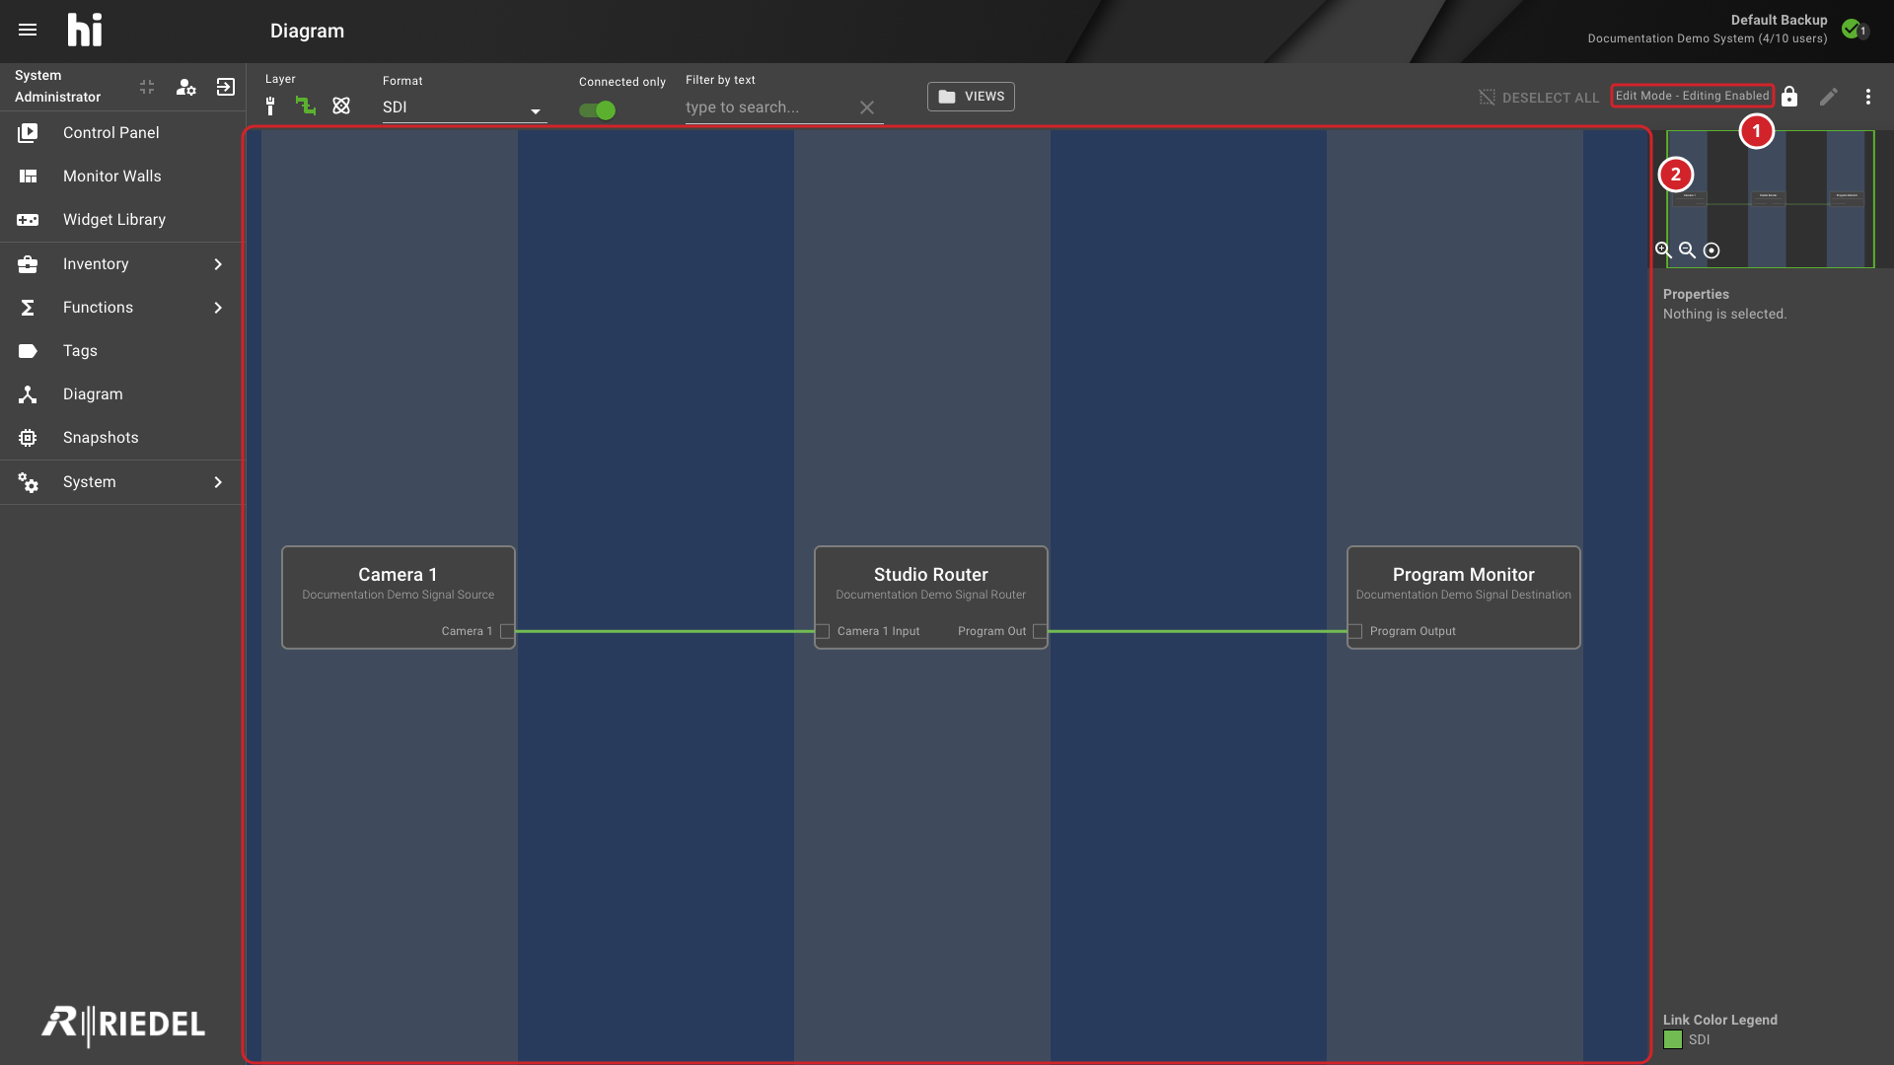Click DESELECT ALL button
This screenshot has width=1894, height=1065.
click(x=1539, y=98)
